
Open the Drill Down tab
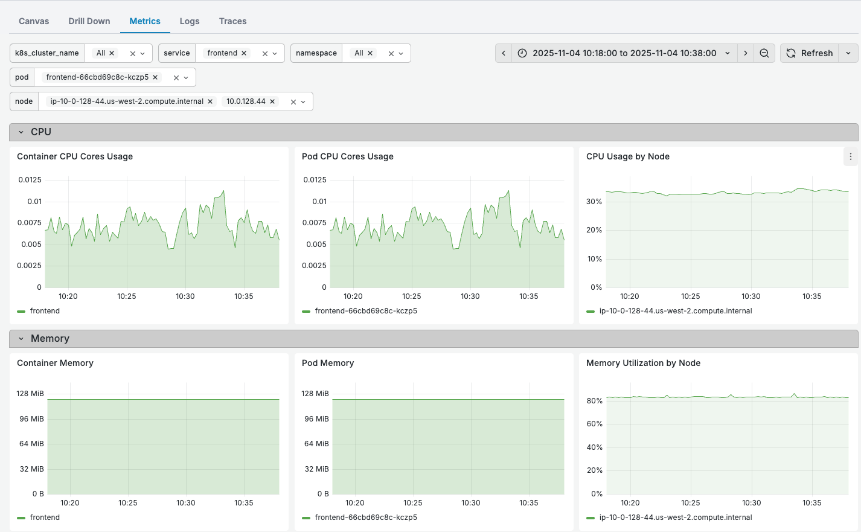(x=89, y=21)
